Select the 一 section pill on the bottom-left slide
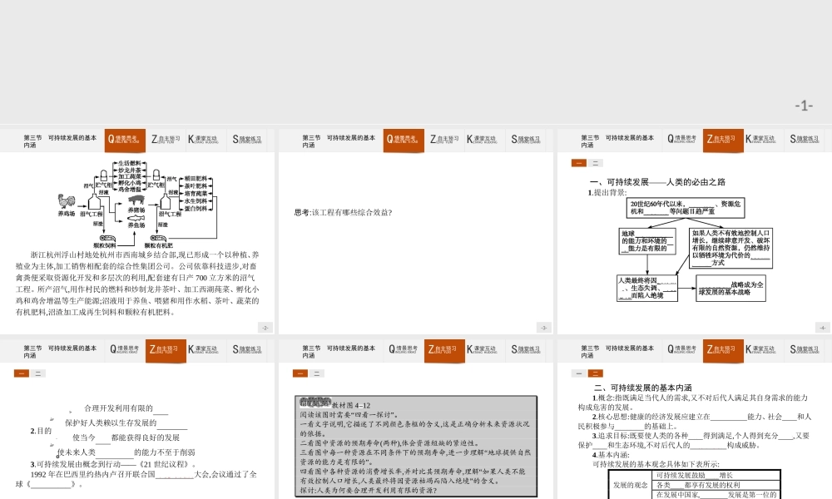This screenshot has width=832, height=499. coord(22,373)
